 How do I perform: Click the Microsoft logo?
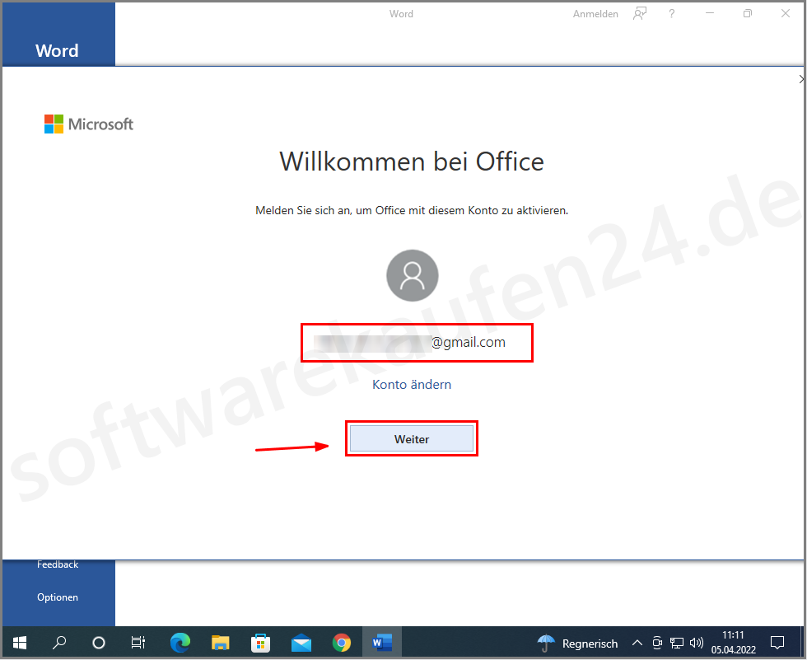click(x=89, y=124)
